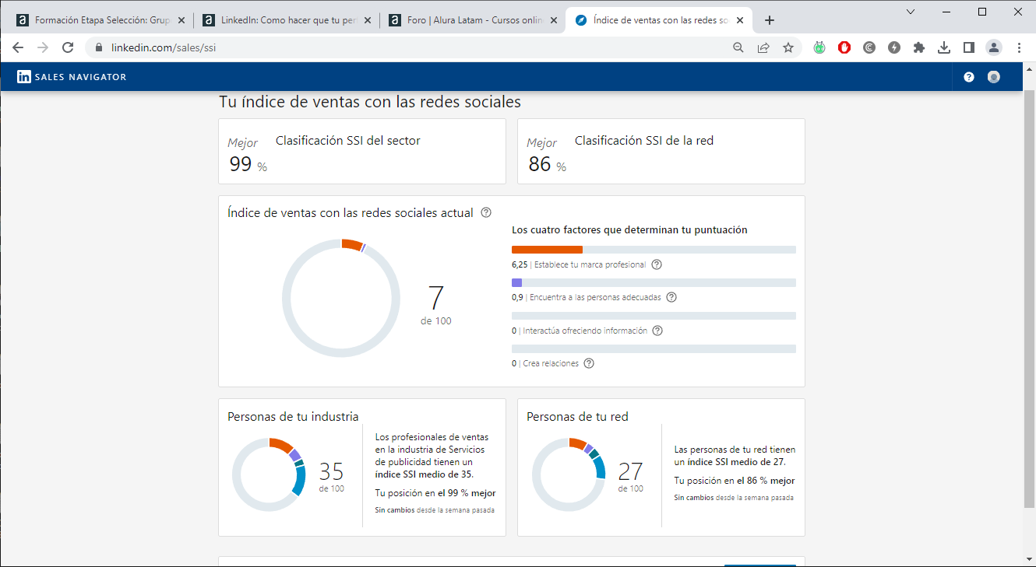Open the Sales Navigator help icon
Screen dimensions: 1036x567
point(969,77)
